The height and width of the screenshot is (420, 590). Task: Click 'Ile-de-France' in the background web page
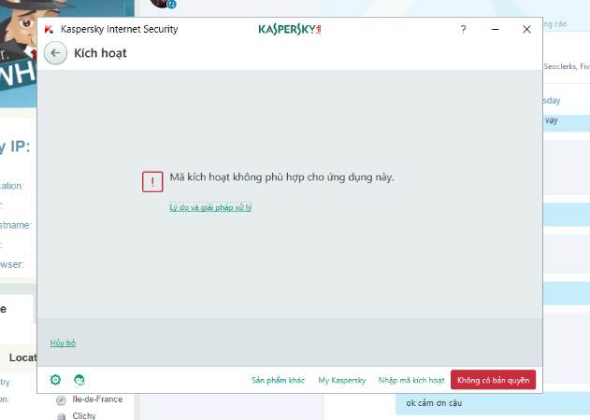coord(97,399)
